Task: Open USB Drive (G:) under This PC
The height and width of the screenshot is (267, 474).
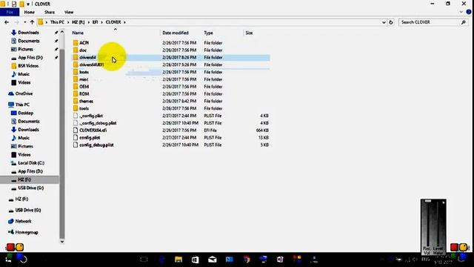Action: 30,188
